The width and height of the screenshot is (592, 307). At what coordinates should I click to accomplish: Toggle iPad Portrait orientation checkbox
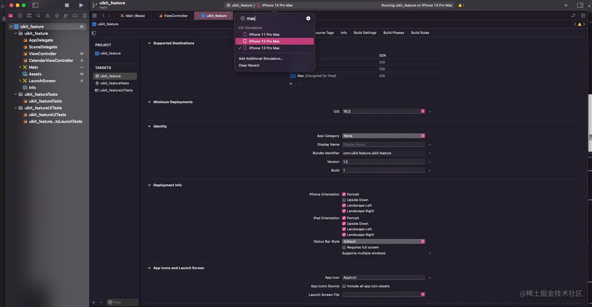(344, 218)
